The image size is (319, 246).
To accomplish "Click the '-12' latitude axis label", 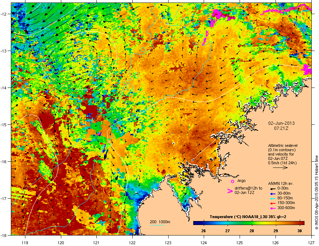I will (4, 14).
